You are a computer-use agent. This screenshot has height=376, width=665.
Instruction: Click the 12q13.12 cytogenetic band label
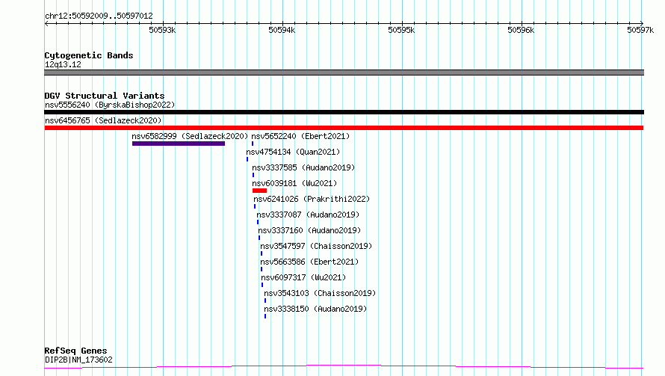(x=63, y=64)
